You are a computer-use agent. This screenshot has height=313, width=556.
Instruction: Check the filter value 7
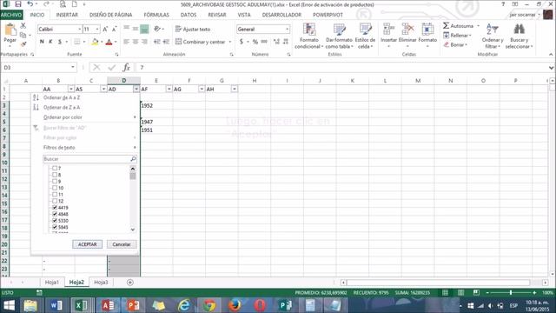click(x=55, y=168)
